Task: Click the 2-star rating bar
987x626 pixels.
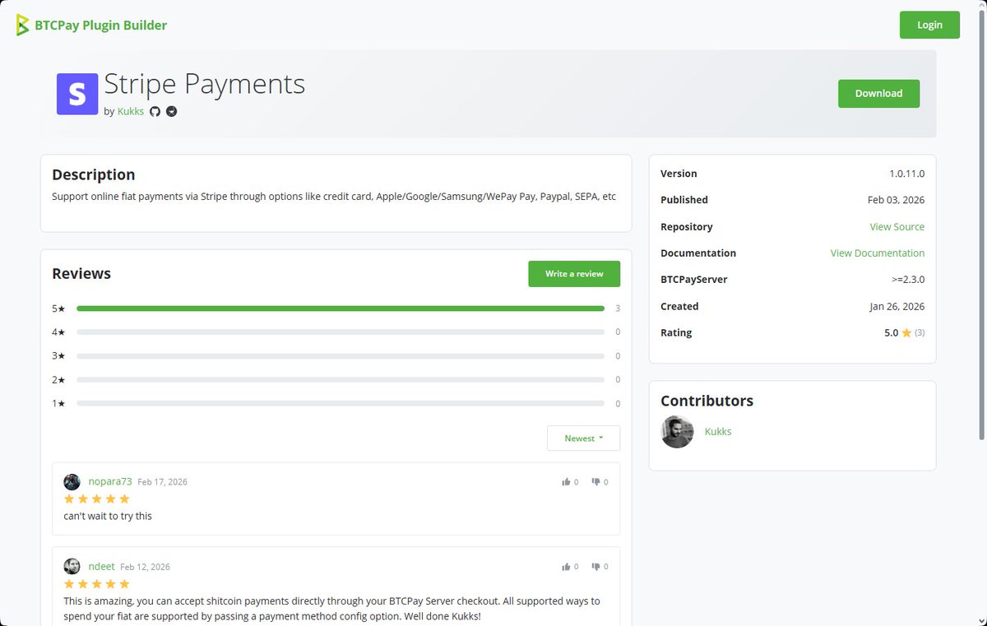Action: click(341, 380)
